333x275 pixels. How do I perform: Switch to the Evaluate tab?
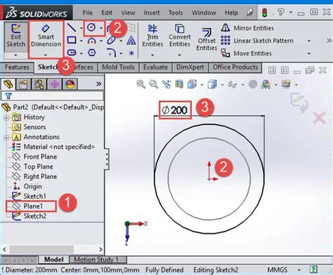click(x=155, y=67)
